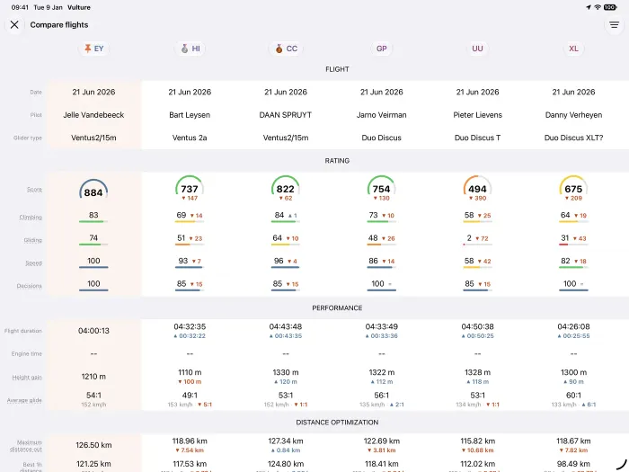Tap the 60:1 average glide
This screenshot has height=472, width=629.
(x=573, y=396)
